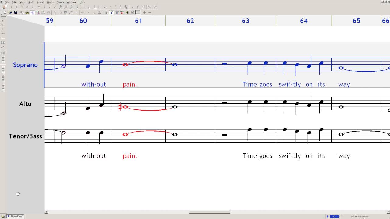Click the crescendo hairpin icon
The width and height of the screenshot is (390, 219).
click(x=150, y=7)
